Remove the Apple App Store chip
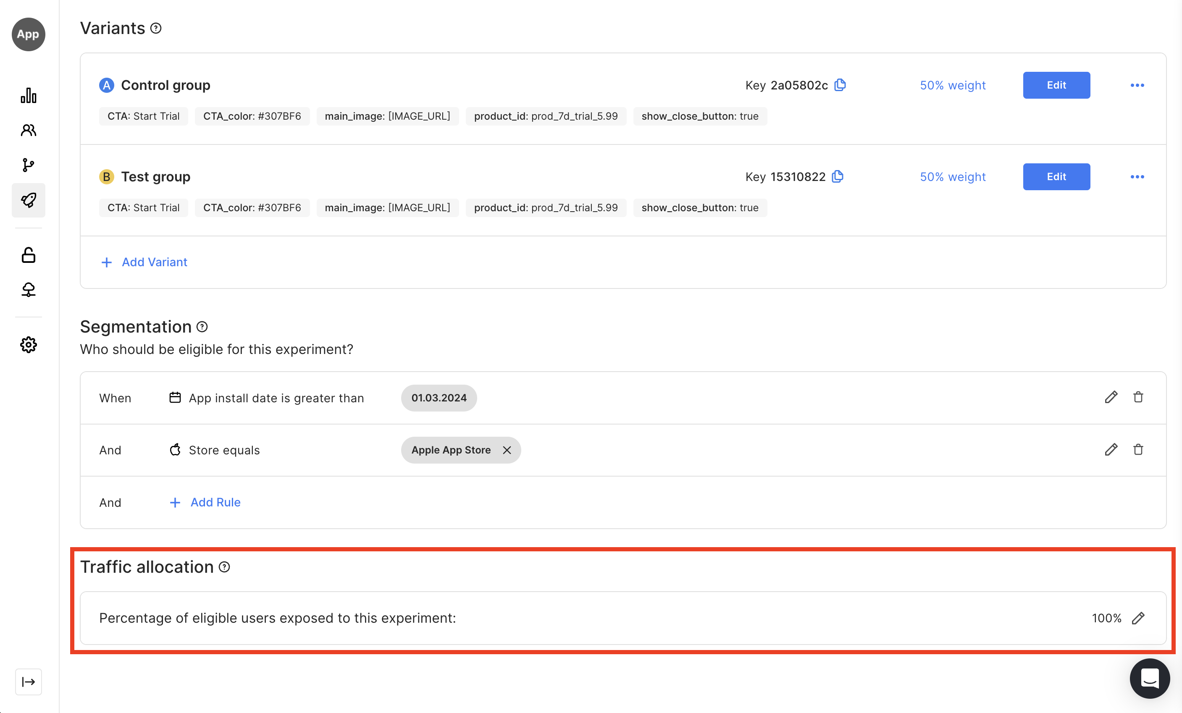The width and height of the screenshot is (1182, 713). [507, 450]
